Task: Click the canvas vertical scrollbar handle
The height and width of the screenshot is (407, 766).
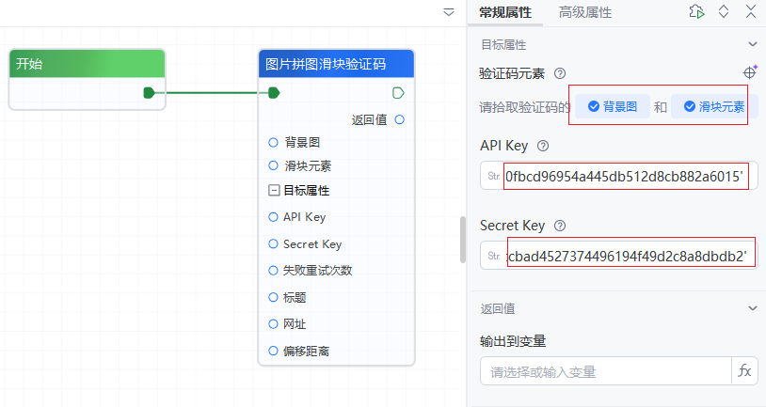Action: tap(462, 240)
